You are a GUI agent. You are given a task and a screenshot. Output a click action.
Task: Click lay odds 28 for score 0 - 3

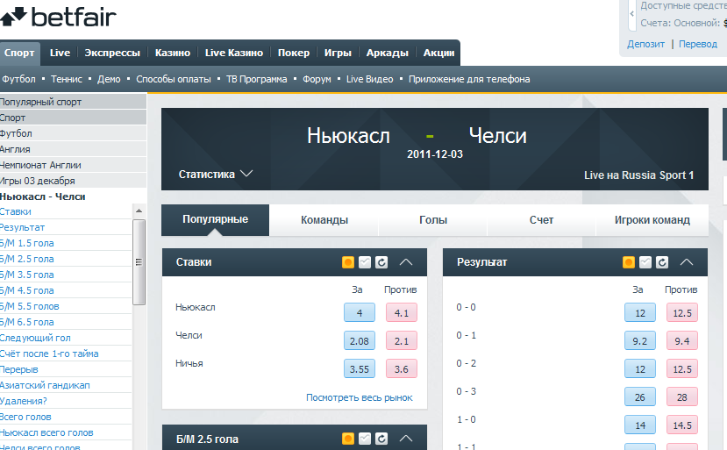tap(682, 397)
